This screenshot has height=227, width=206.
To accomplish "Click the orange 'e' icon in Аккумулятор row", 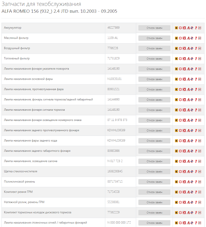I will (x=176, y=28).
